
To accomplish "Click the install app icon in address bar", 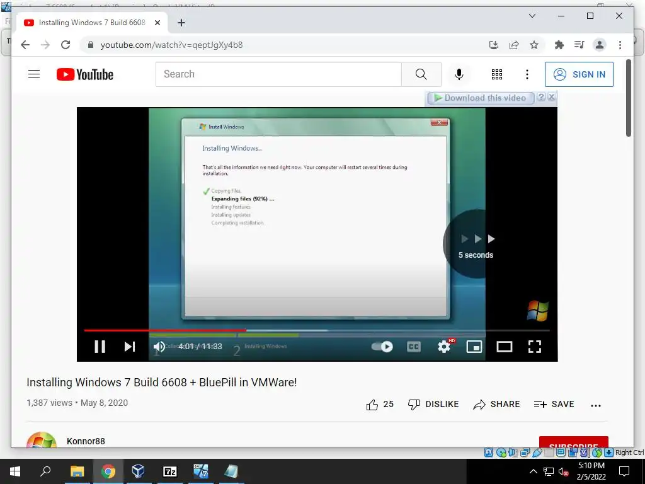I will coord(494,45).
